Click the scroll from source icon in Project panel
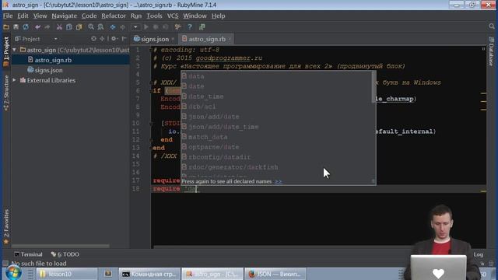 coord(93,39)
